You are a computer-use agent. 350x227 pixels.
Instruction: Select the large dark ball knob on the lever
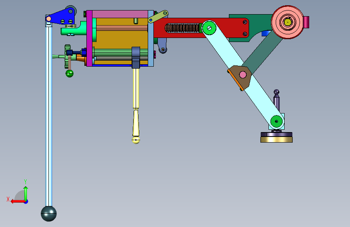(49, 214)
